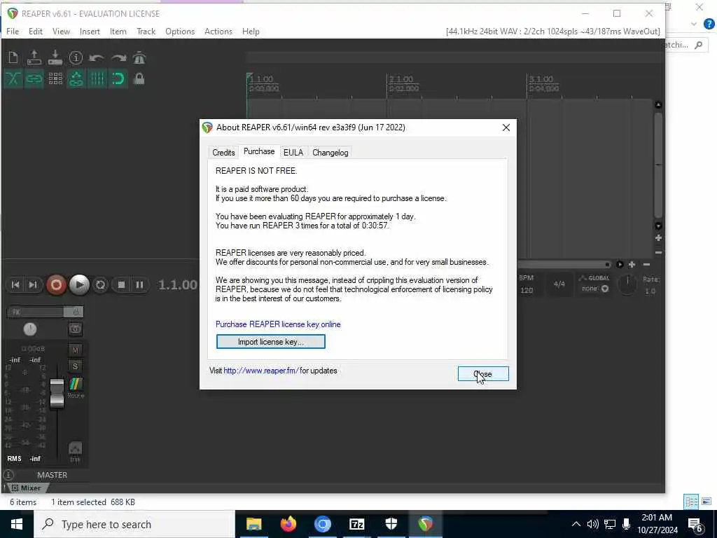The height and width of the screenshot is (538, 717).
Task: Click the Redo arrow in the toolbar
Action: 118,57
